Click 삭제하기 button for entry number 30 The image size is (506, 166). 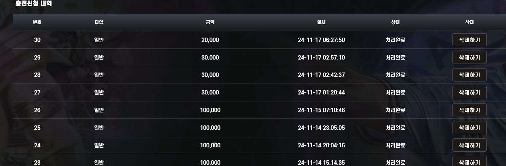(x=469, y=40)
